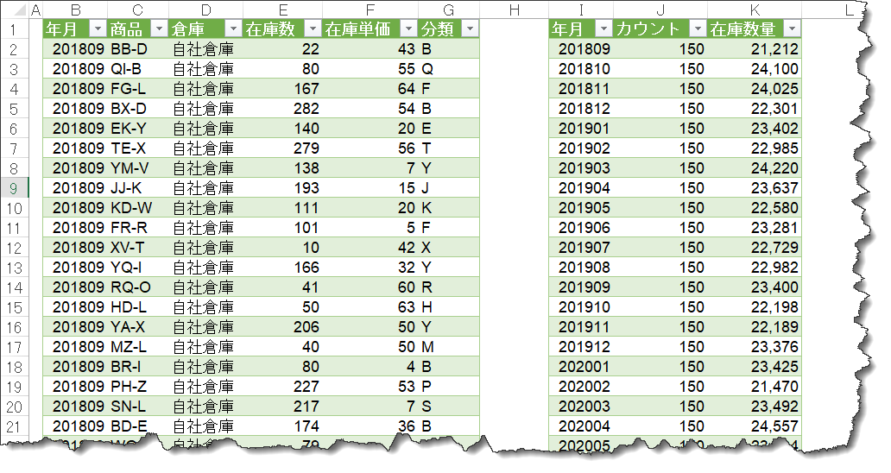Click 在庫数量 value 24,557
891x473 pixels.
click(x=754, y=426)
